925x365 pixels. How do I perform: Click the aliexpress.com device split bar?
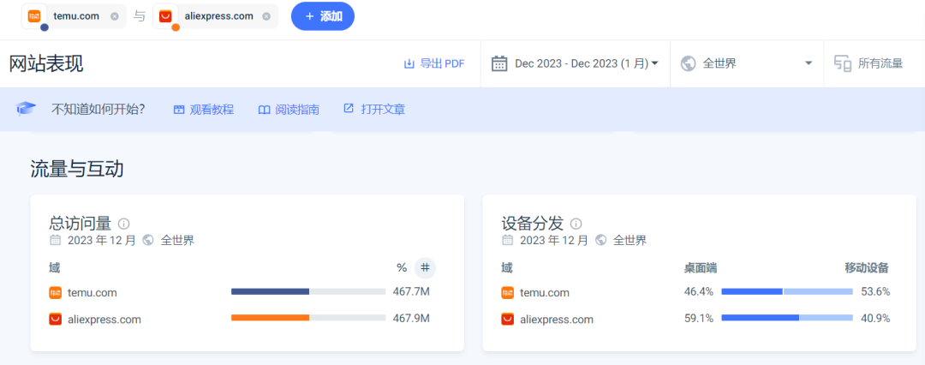pyautogui.click(x=787, y=318)
